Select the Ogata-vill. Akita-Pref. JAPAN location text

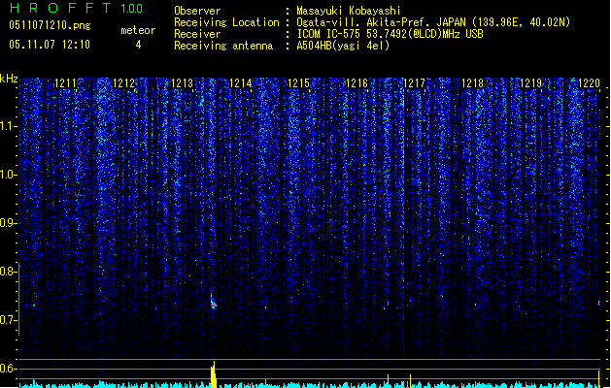click(x=433, y=22)
